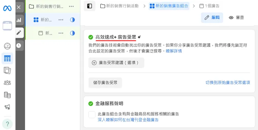Show the performance chart bar icon
This screenshot has height=130, width=258.
coord(19,20)
